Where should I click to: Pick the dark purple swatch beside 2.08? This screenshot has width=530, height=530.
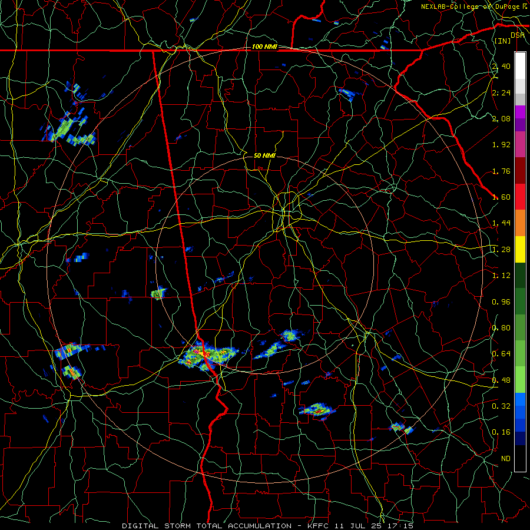(520, 125)
